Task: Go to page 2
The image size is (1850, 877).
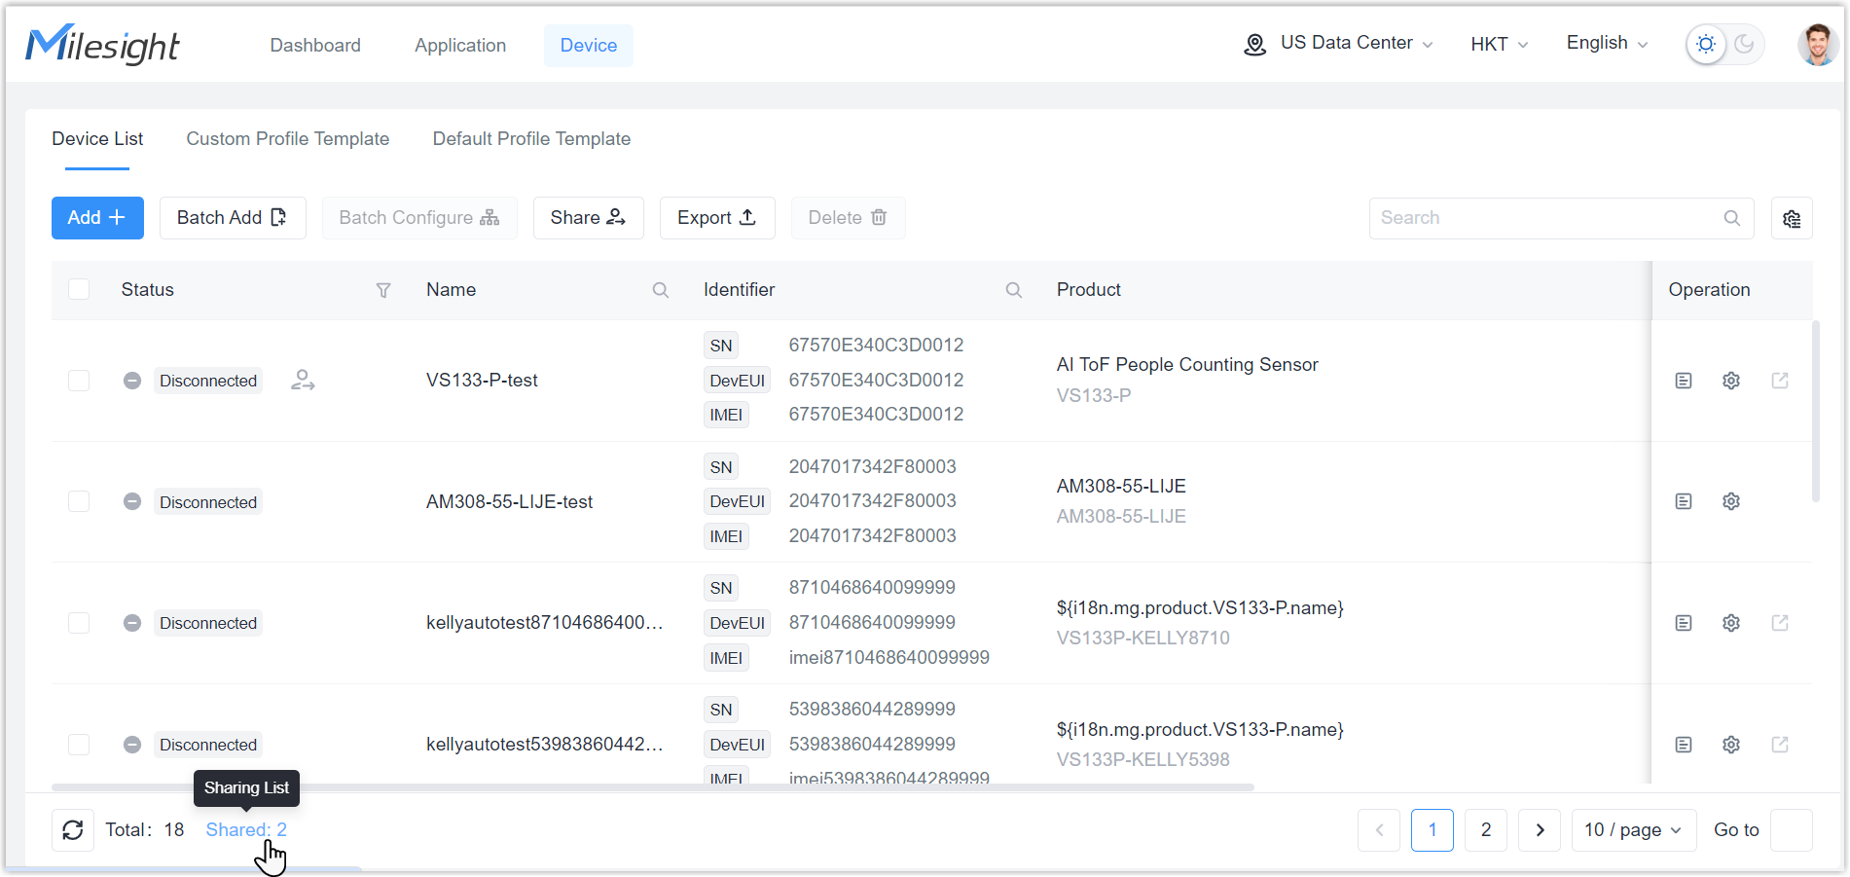Action: (1486, 830)
